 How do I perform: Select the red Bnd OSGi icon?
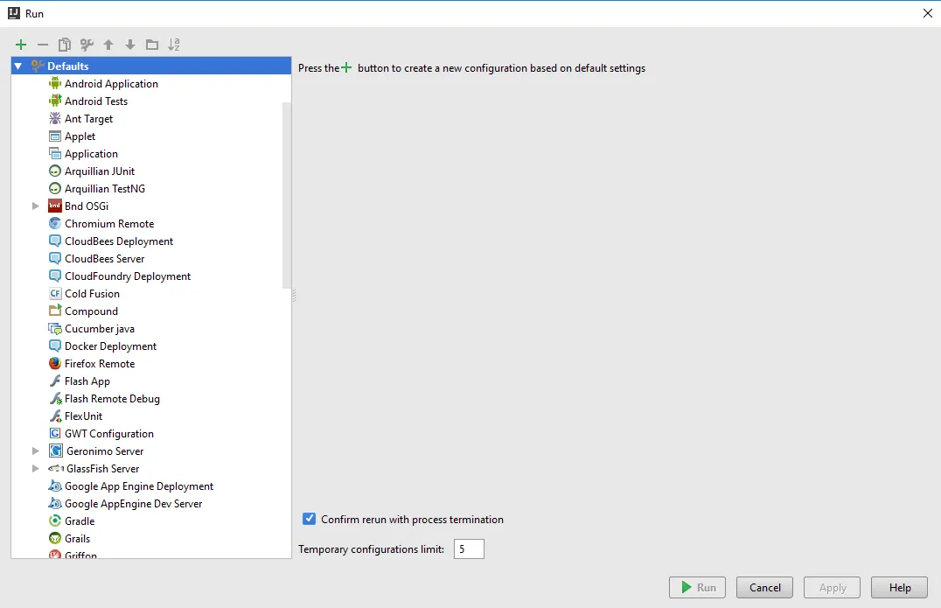pyautogui.click(x=55, y=206)
